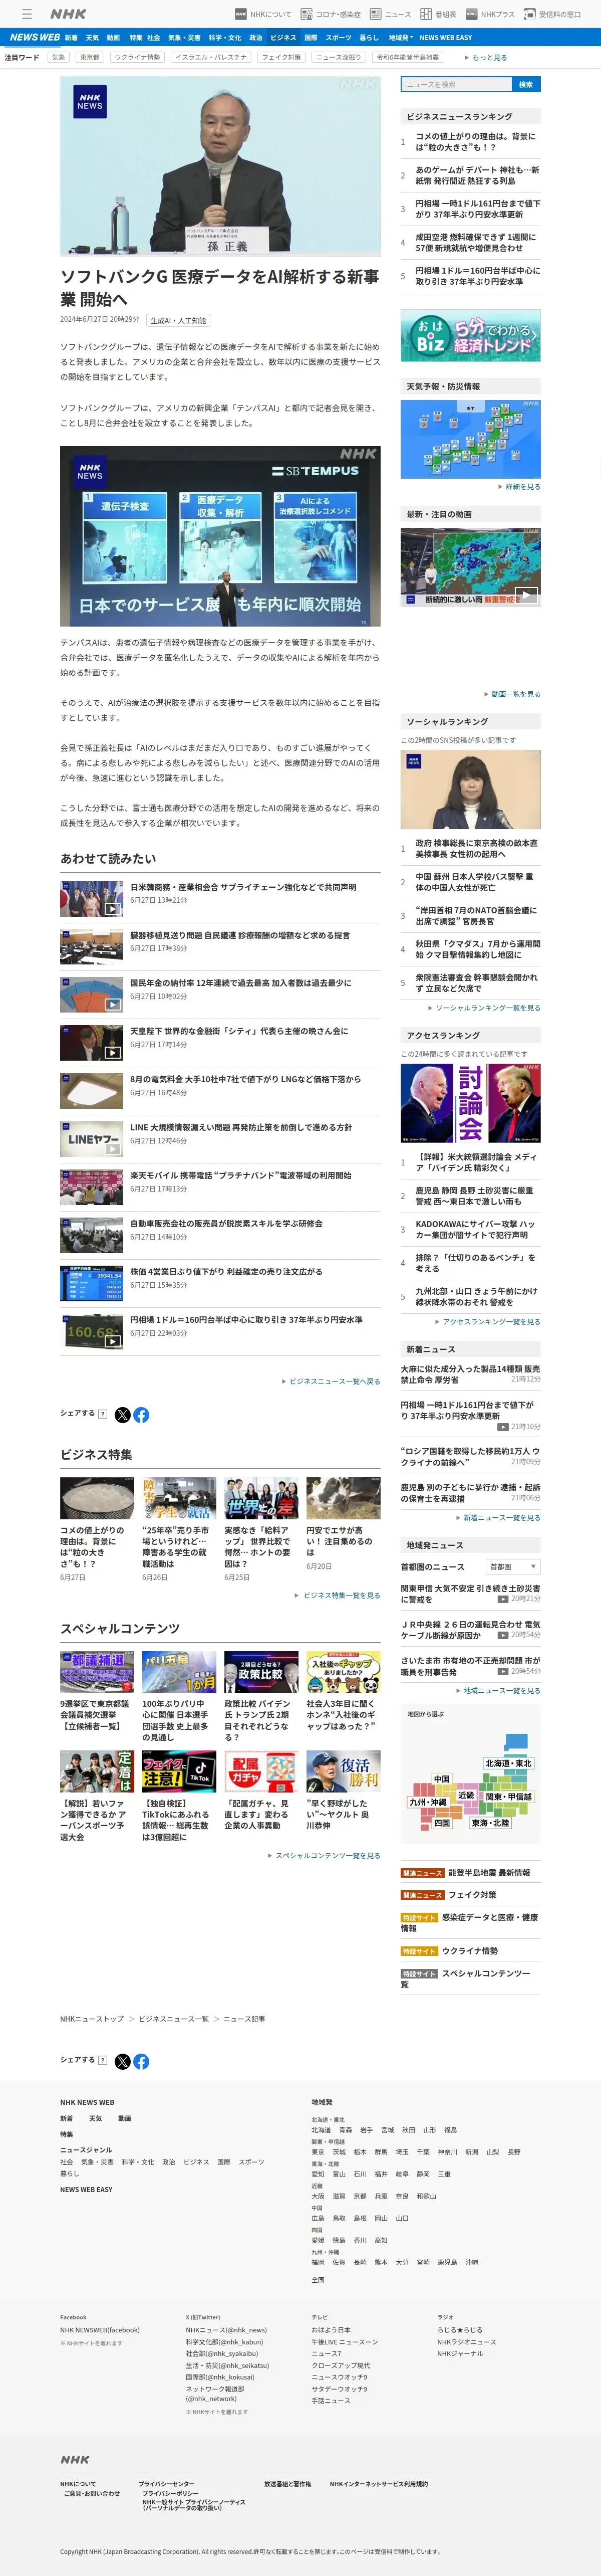Select 関東・甲信越 on the region map

pyautogui.click(x=508, y=1796)
